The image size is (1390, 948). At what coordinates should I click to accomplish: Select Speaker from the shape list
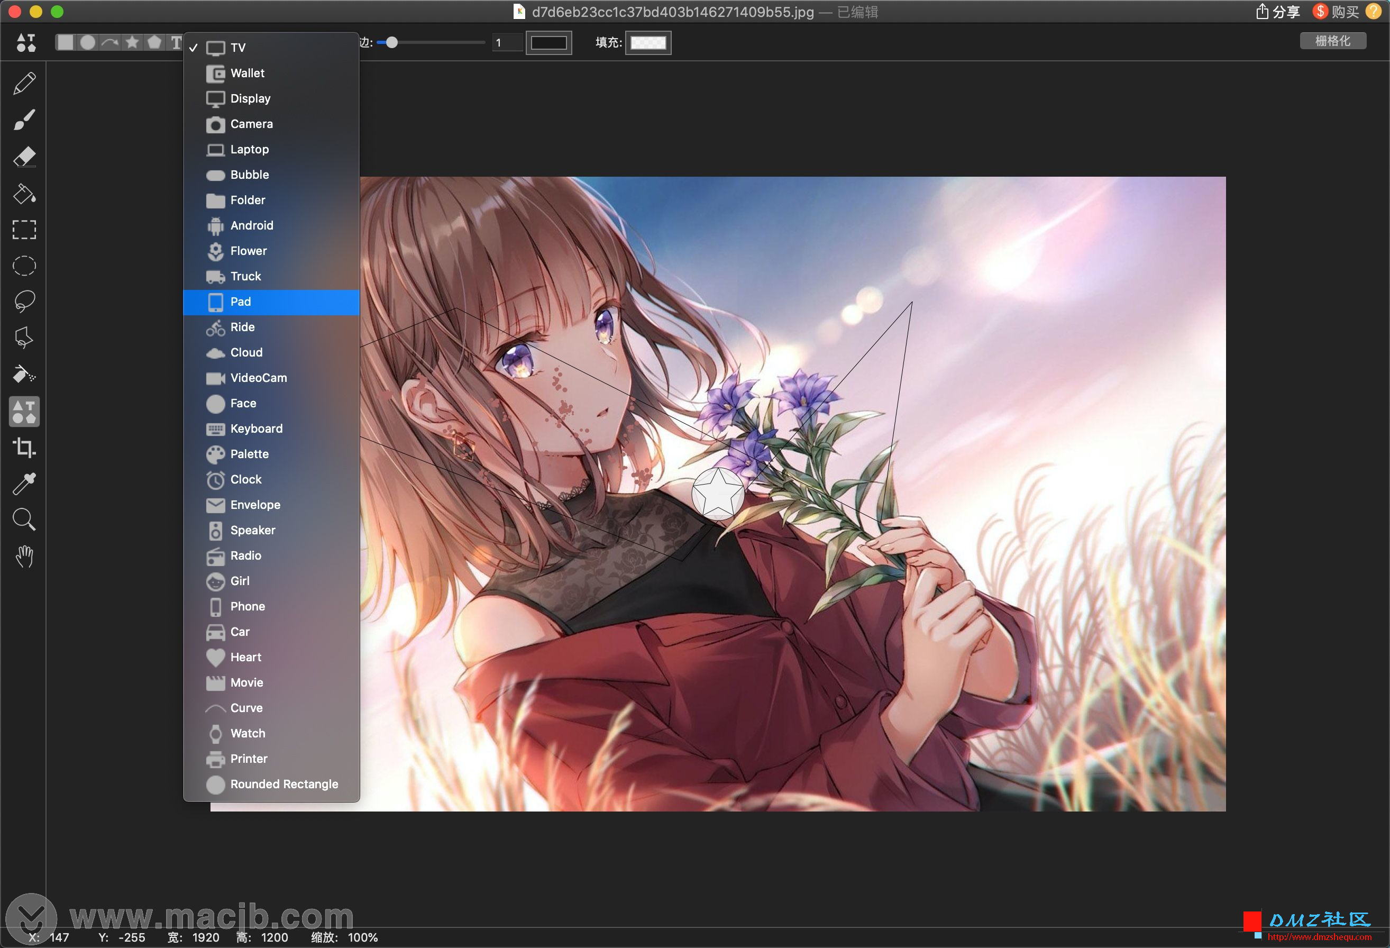click(x=271, y=531)
